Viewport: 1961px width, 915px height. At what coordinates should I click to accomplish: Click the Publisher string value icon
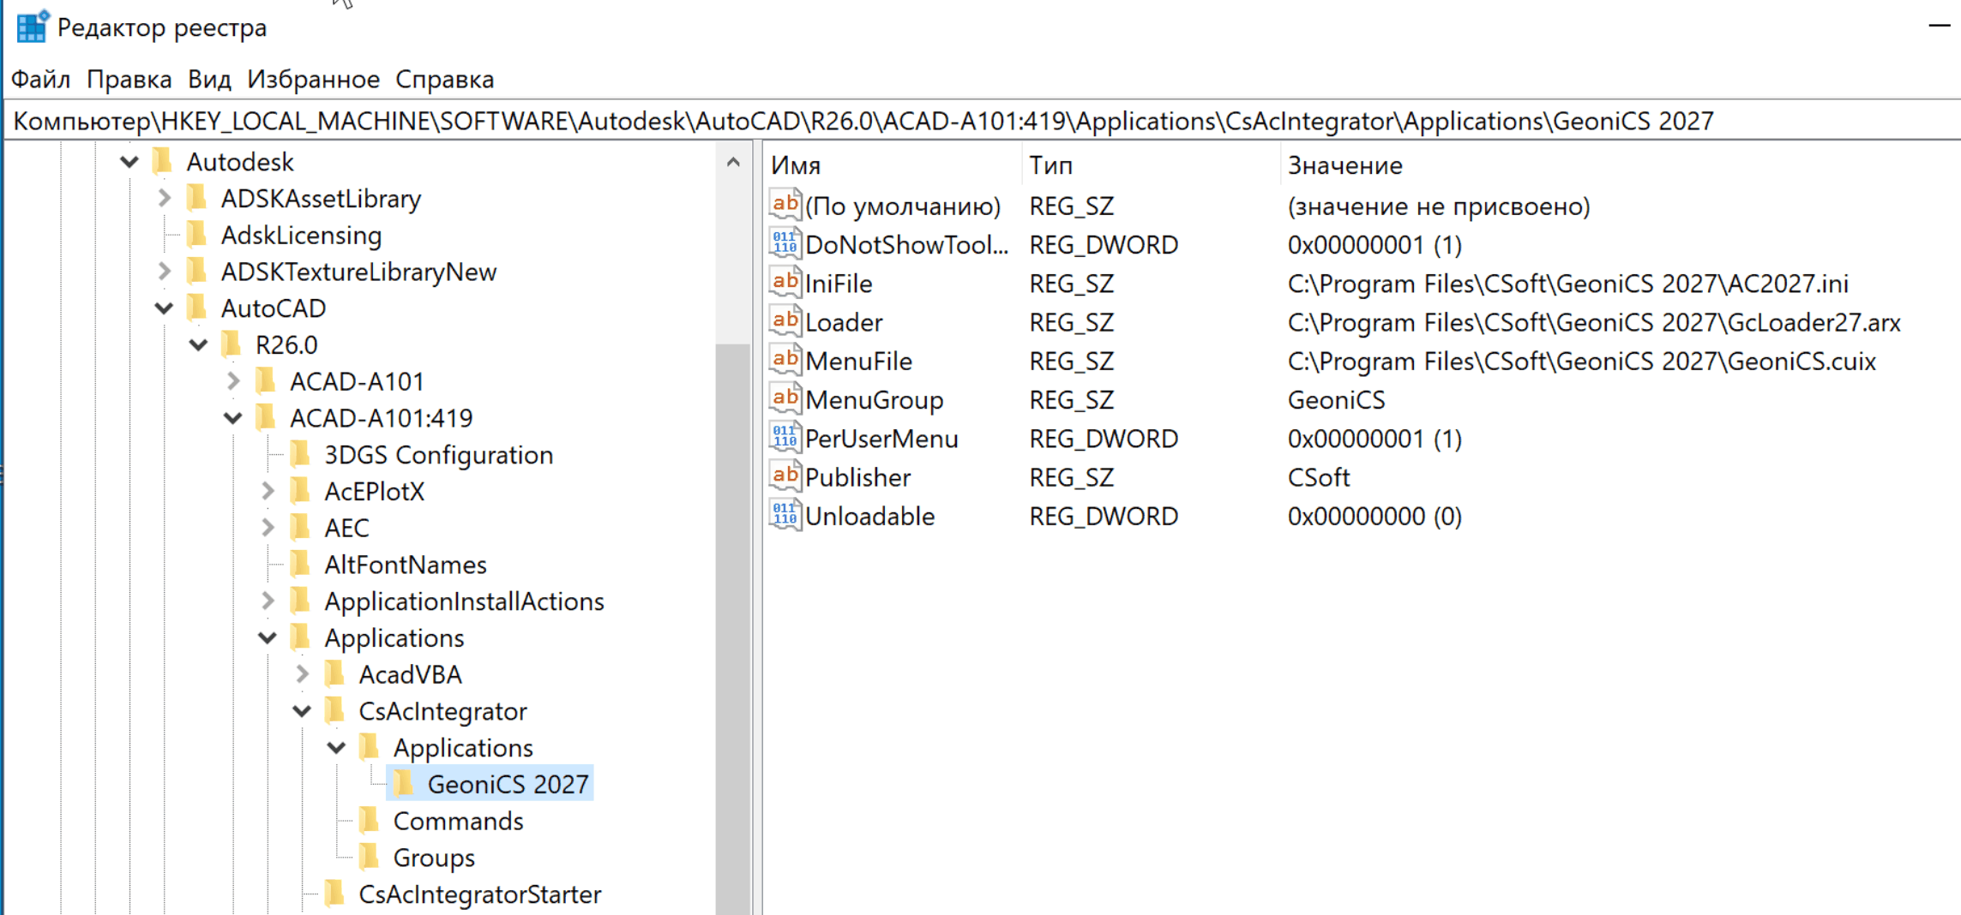click(x=785, y=477)
